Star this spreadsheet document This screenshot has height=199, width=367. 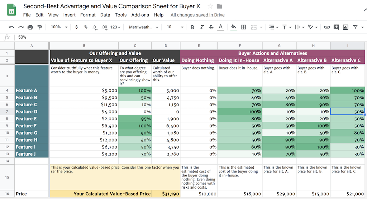tap(210, 6)
